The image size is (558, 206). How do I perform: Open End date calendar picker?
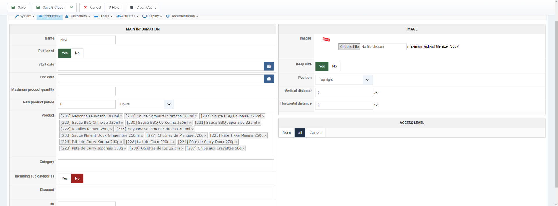(269, 79)
